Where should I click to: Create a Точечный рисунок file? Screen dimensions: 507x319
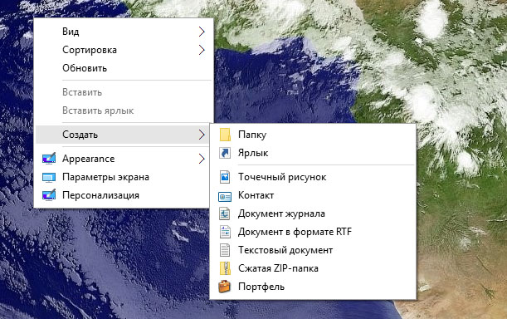pos(313,177)
